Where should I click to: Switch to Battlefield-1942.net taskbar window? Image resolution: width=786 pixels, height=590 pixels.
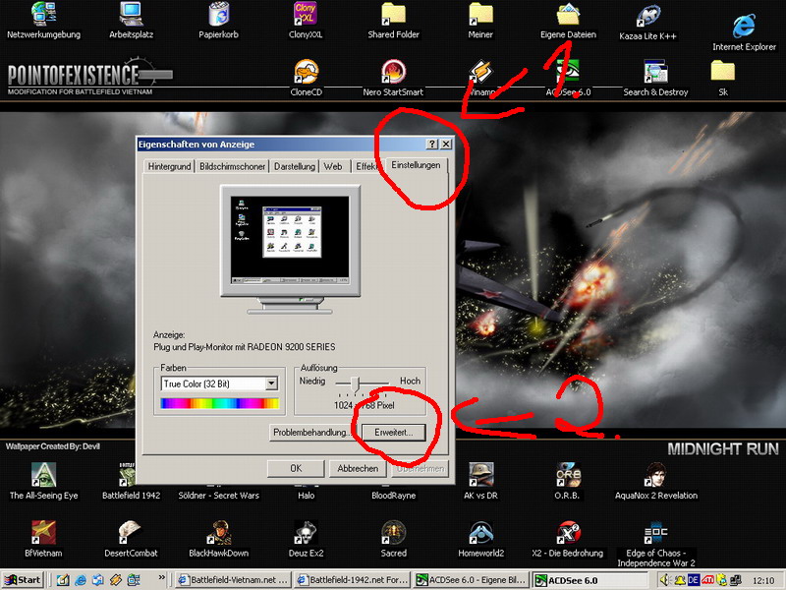pos(352,580)
